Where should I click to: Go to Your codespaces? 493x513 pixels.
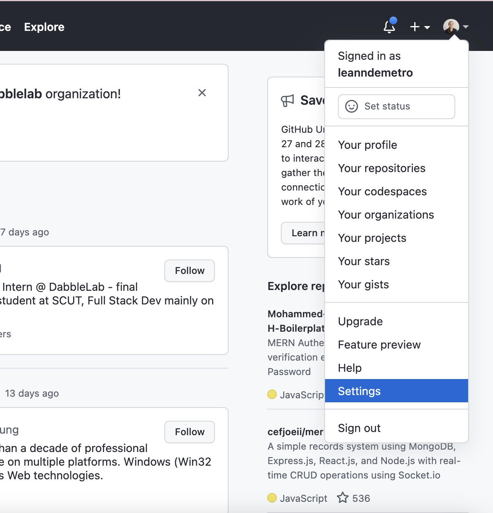[x=382, y=191]
